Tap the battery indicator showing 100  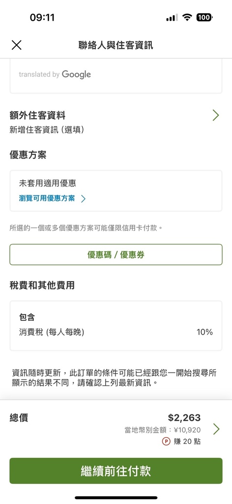pos(204,17)
